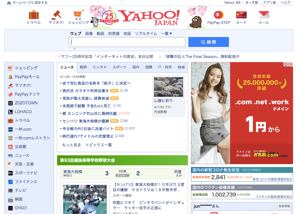Click the もっと見る link under headlines
Screen dimensions: 298x214
tap(72, 145)
